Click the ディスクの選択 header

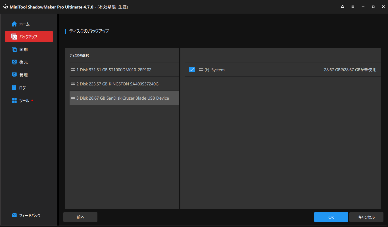pos(79,55)
